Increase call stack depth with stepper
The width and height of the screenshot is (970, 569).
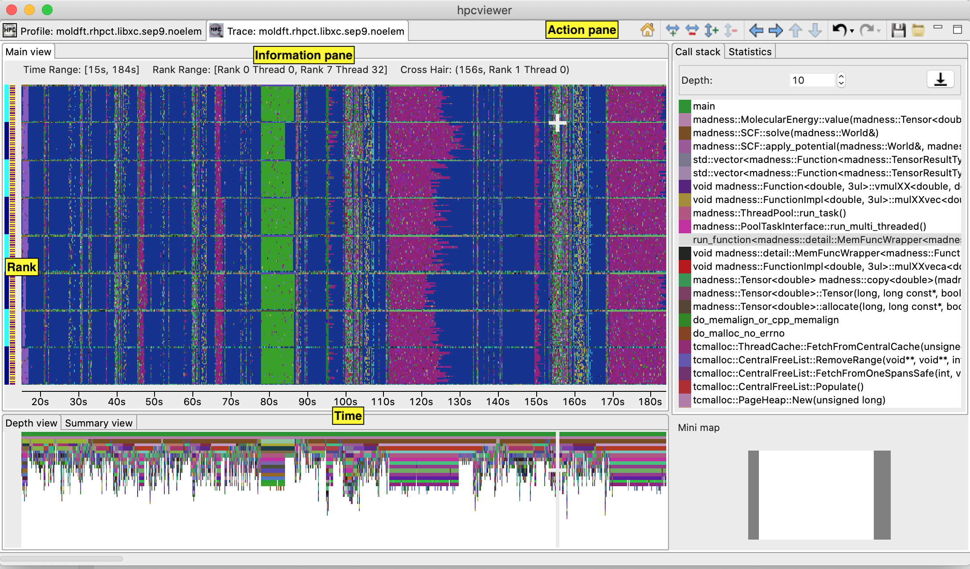pos(841,77)
